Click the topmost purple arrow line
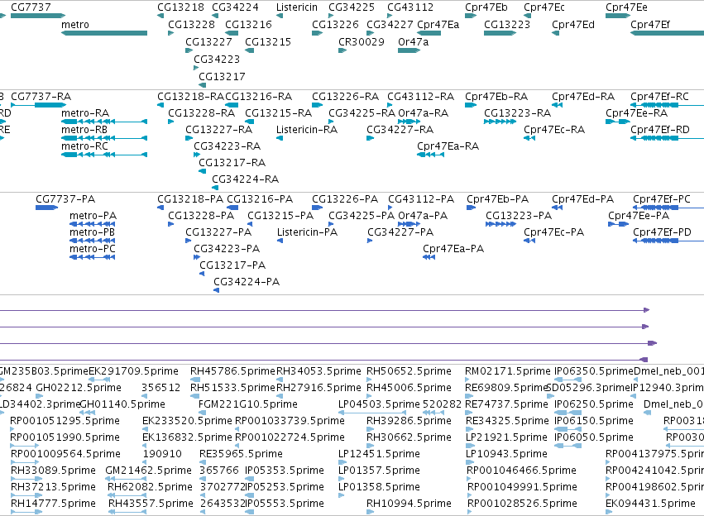This screenshot has width=704, height=516. [x=324, y=310]
